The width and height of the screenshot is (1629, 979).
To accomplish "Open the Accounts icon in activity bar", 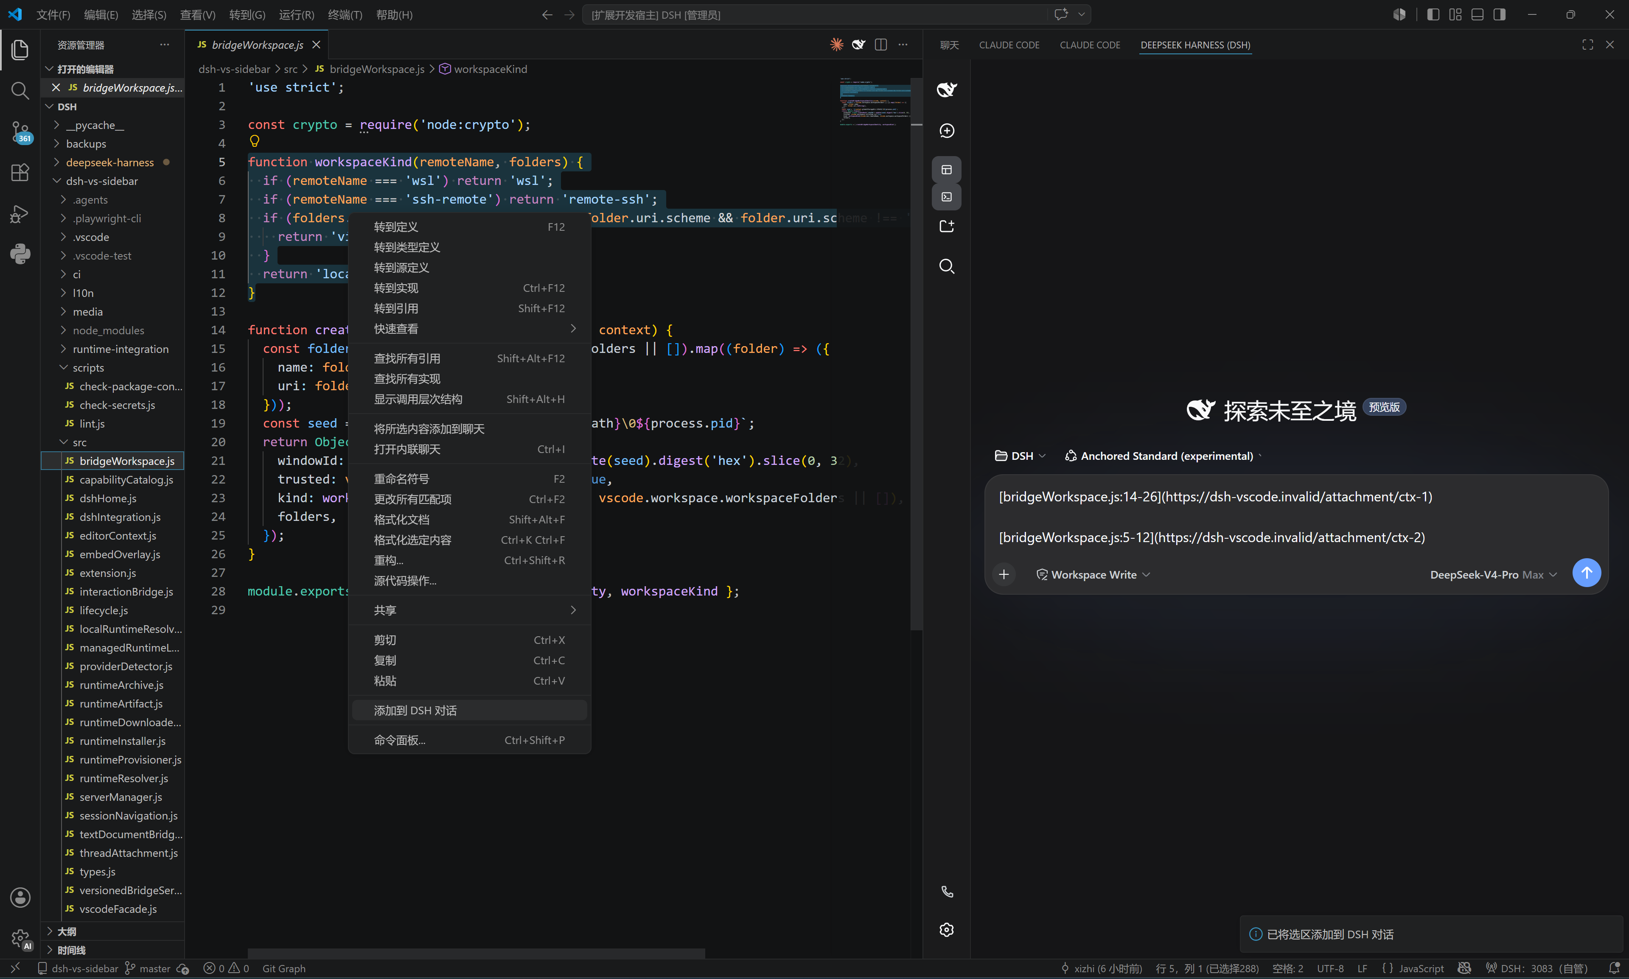I will click(20, 897).
